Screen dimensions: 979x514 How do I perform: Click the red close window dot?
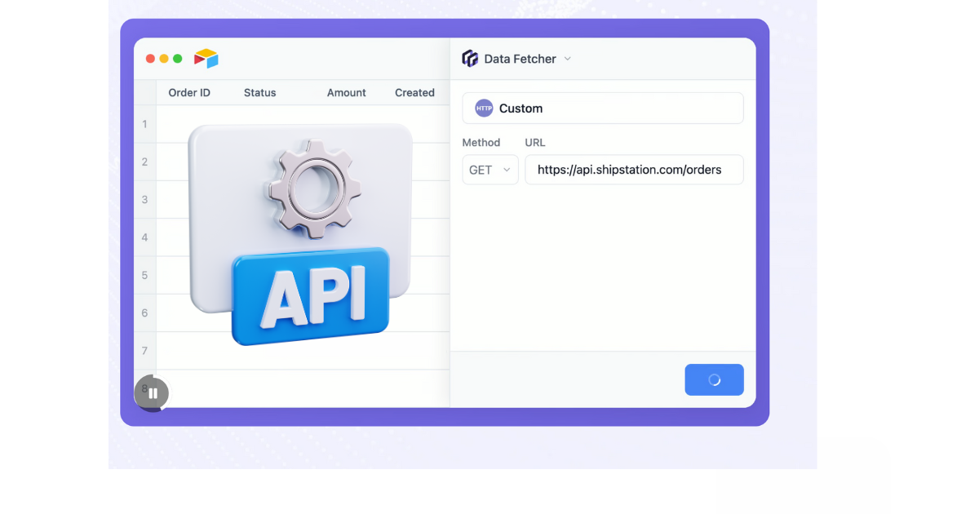pos(150,59)
